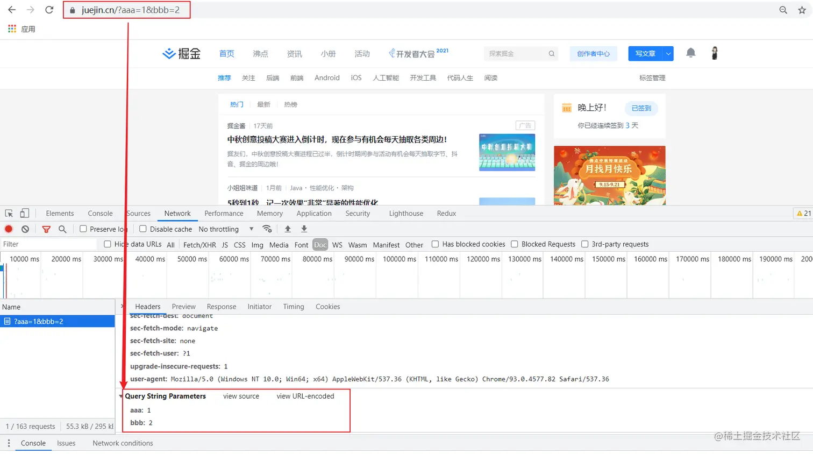Toggle the network filter funnel icon

click(46, 229)
